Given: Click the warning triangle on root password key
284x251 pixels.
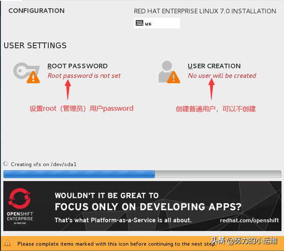Looking at the screenshot, I should (x=33, y=77).
